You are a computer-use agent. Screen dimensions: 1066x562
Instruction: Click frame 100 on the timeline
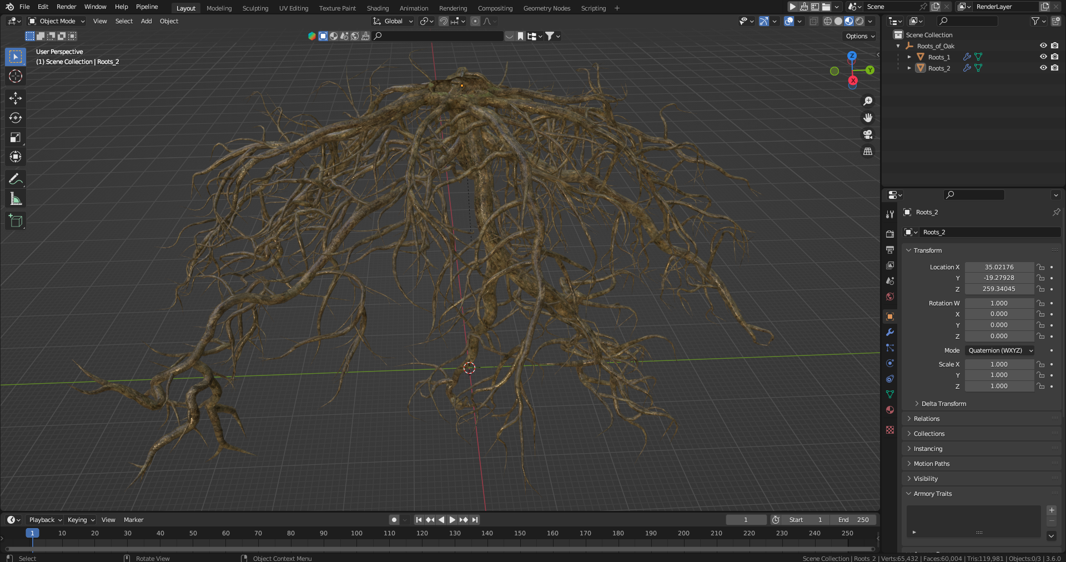click(356, 533)
